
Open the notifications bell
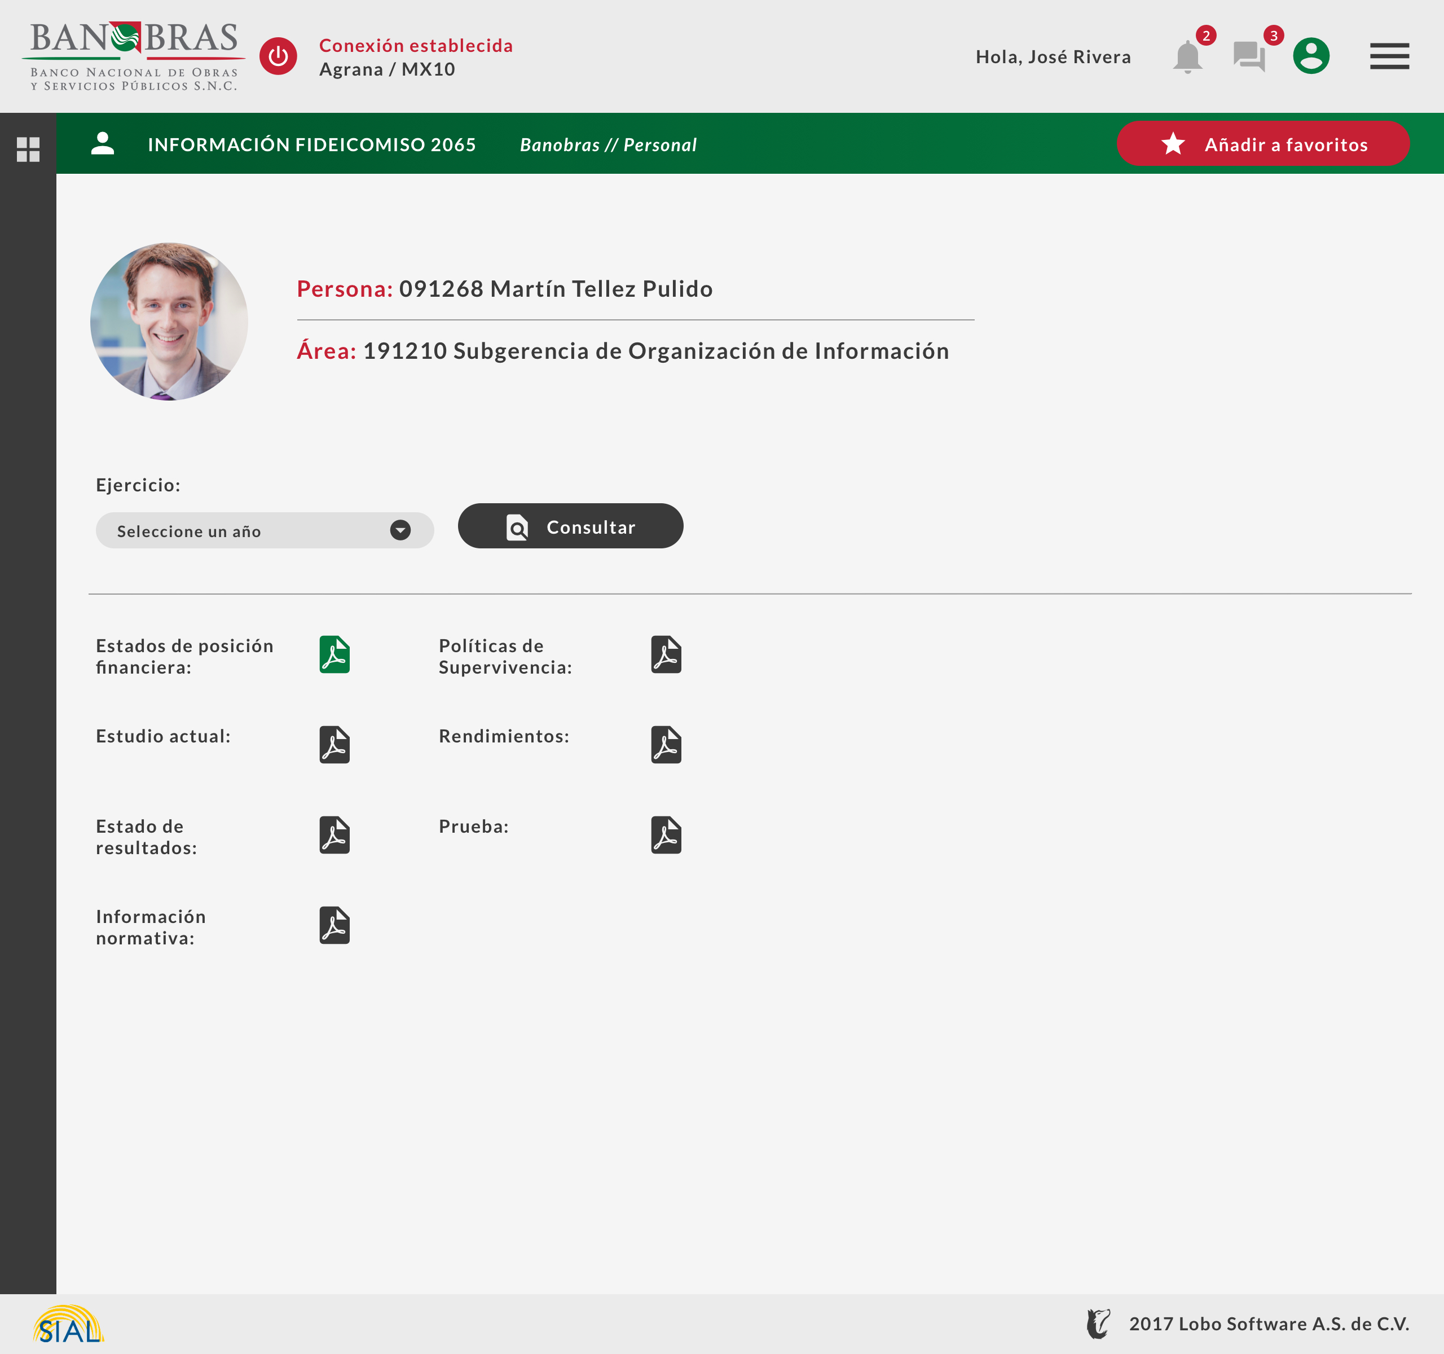[1187, 56]
